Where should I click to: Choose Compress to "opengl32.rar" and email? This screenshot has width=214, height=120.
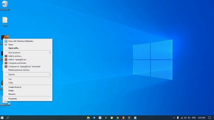point(28,66)
